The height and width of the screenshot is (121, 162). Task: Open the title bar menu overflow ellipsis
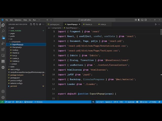39,20
